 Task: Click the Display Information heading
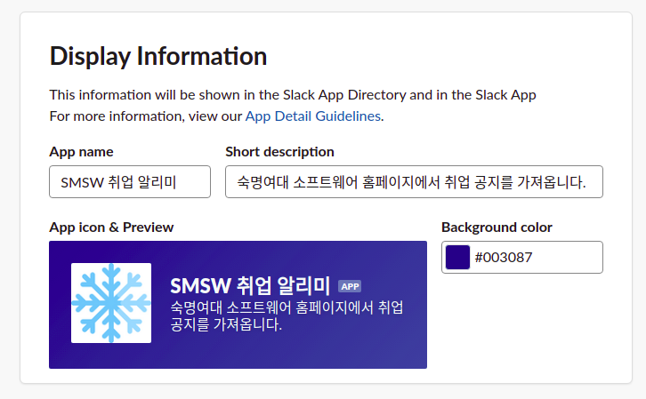coord(158,56)
